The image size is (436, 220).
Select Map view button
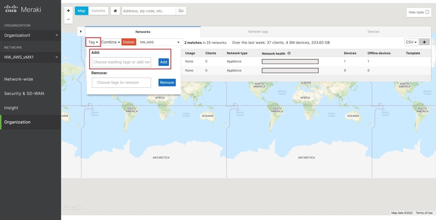(x=81, y=11)
